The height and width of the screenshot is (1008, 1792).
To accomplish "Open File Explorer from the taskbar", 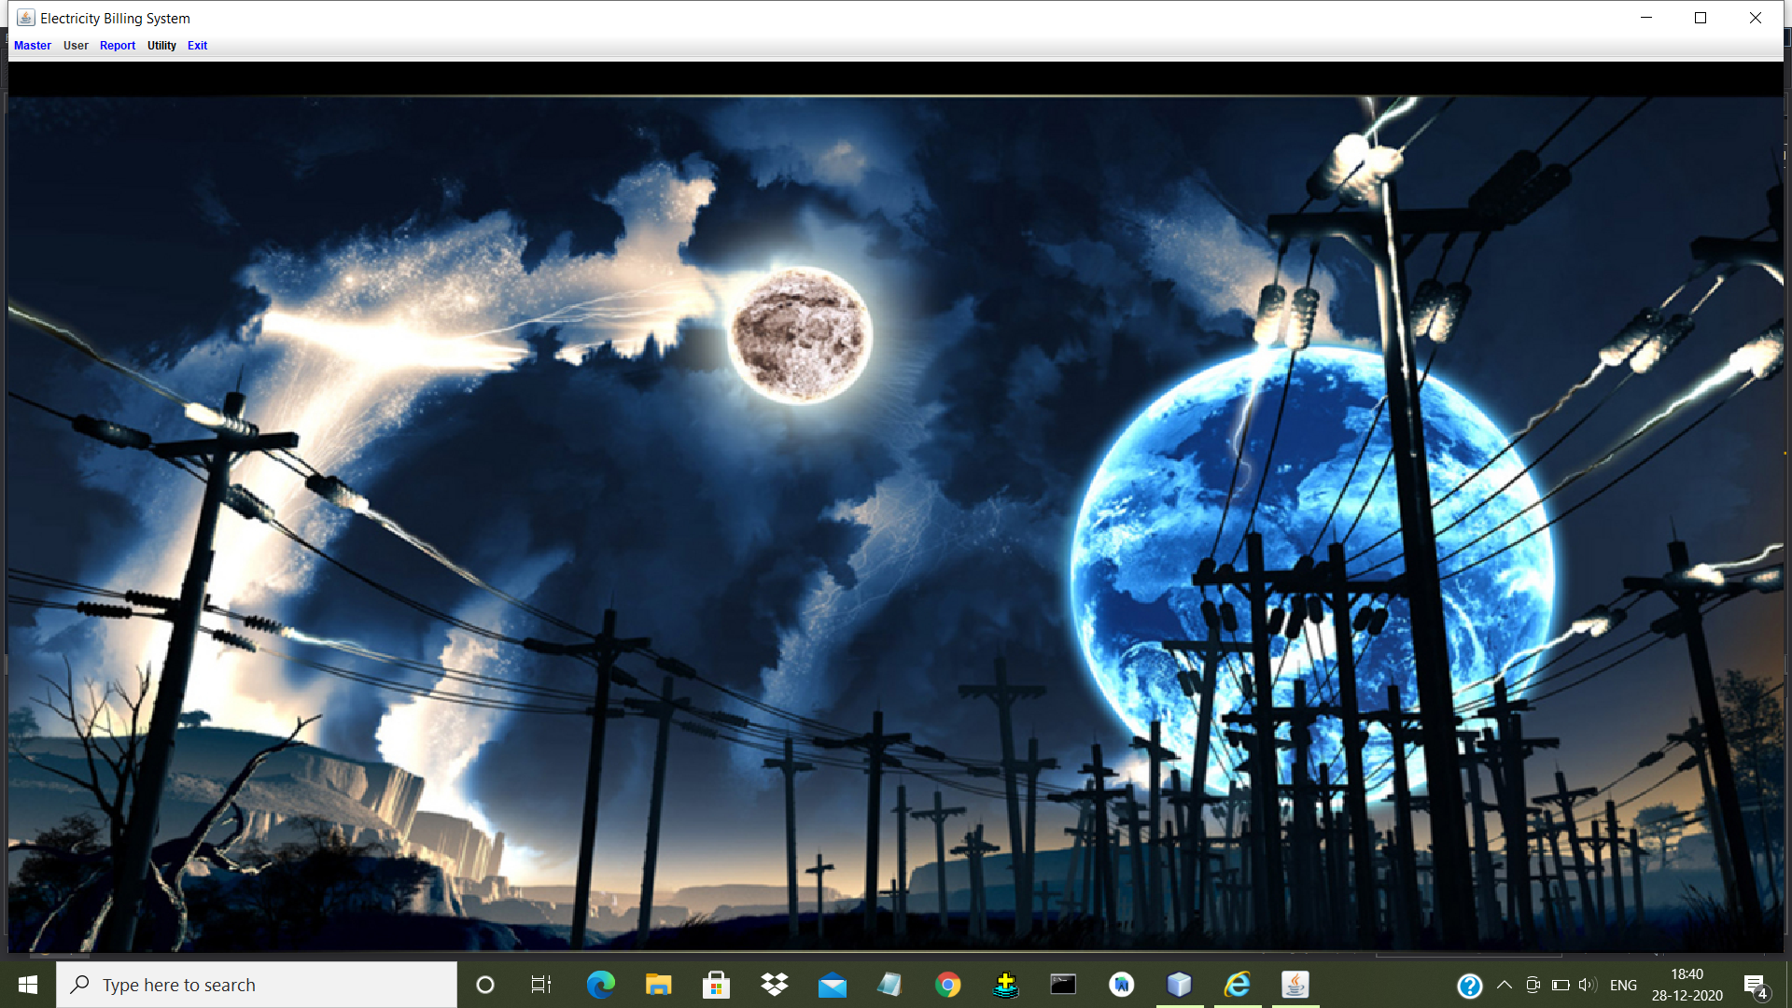I will [x=658, y=985].
